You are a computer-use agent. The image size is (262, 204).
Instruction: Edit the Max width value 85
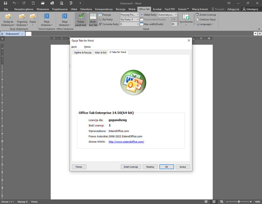[174, 24]
